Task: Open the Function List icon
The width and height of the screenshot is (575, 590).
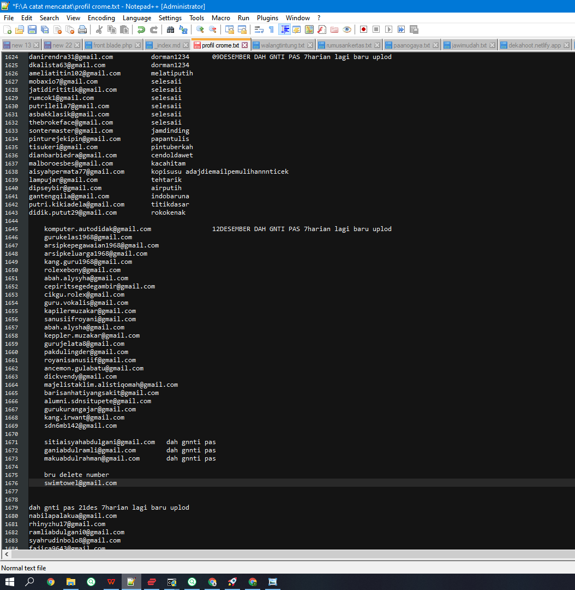Action: point(322,29)
